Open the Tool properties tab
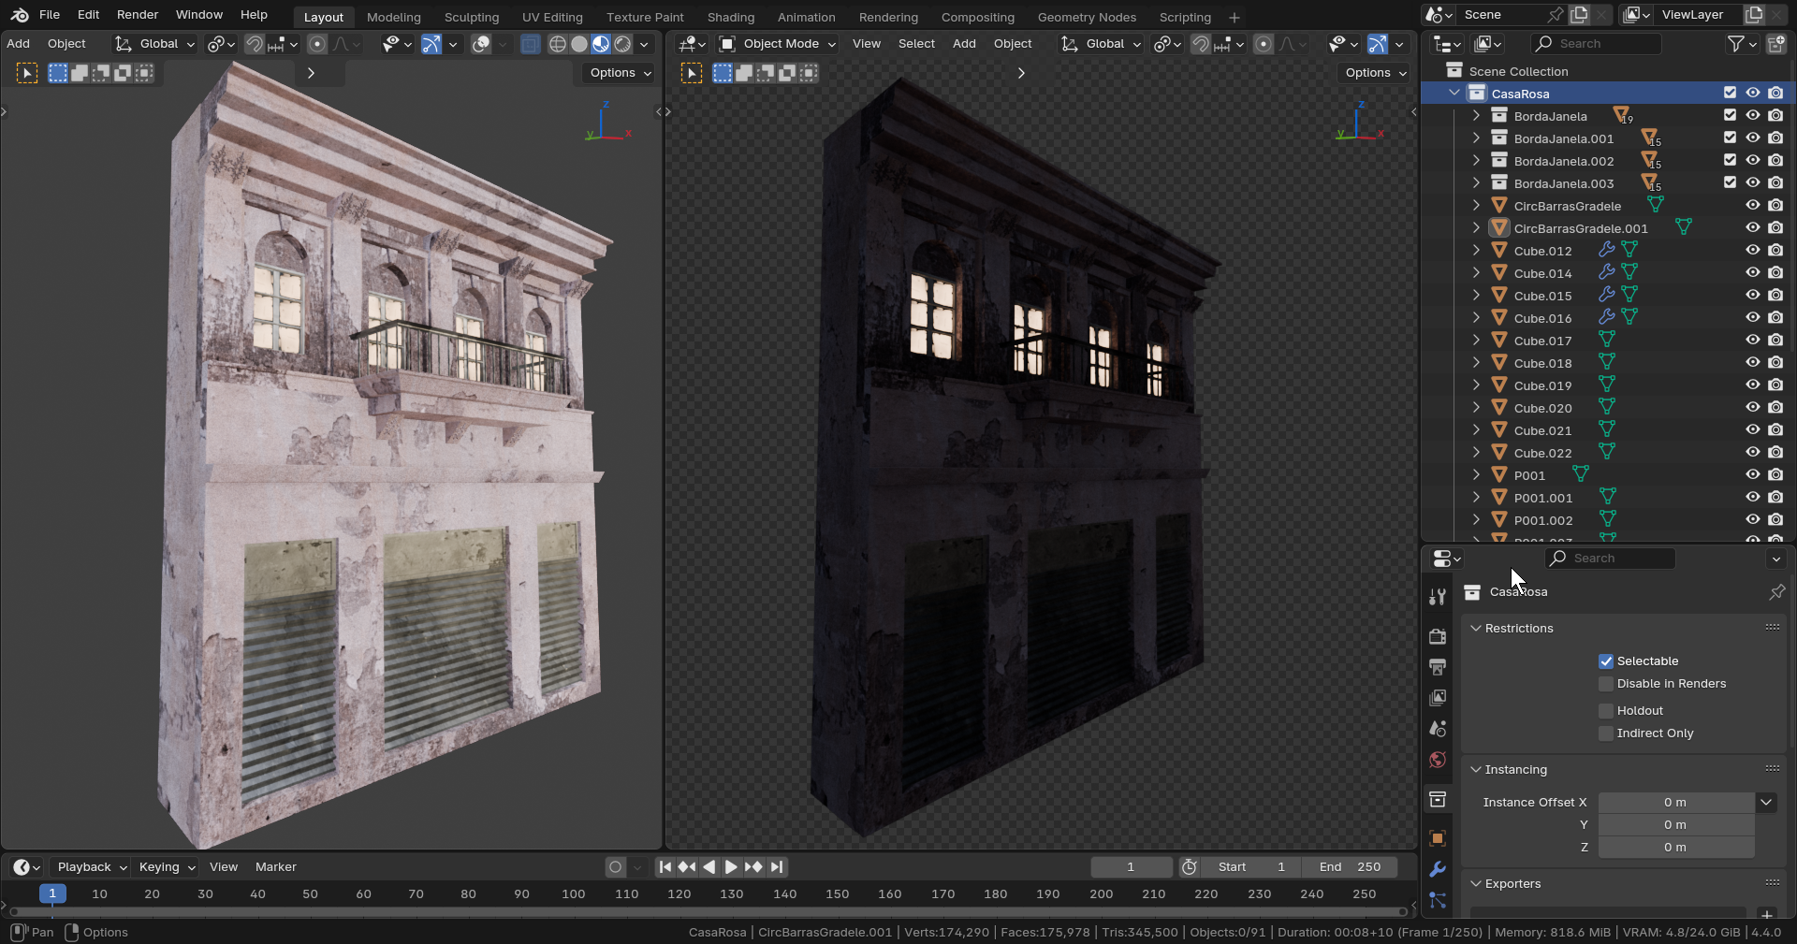This screenshot has width=1797, height=944. click(x=1438, y=597)
